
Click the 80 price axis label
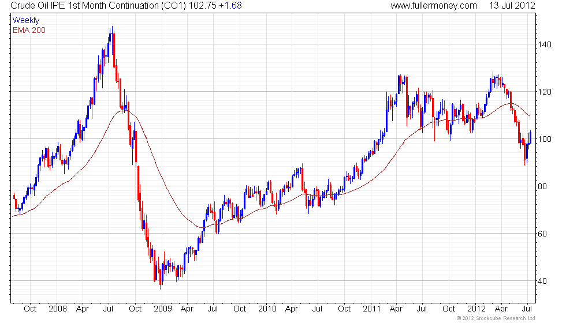click(542, 186)
